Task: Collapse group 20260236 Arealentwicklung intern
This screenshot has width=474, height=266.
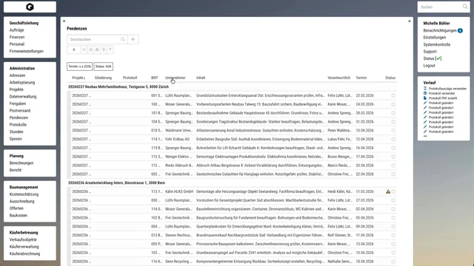Action: pyautogui.click(x=117, y=183)
